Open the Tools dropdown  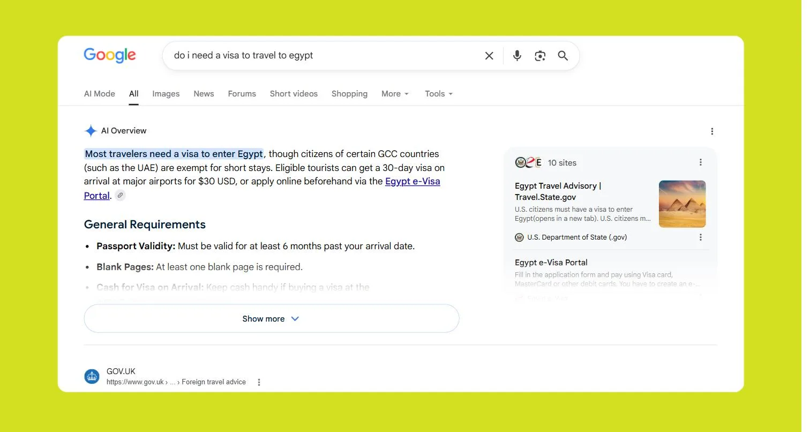click(439, 94)
